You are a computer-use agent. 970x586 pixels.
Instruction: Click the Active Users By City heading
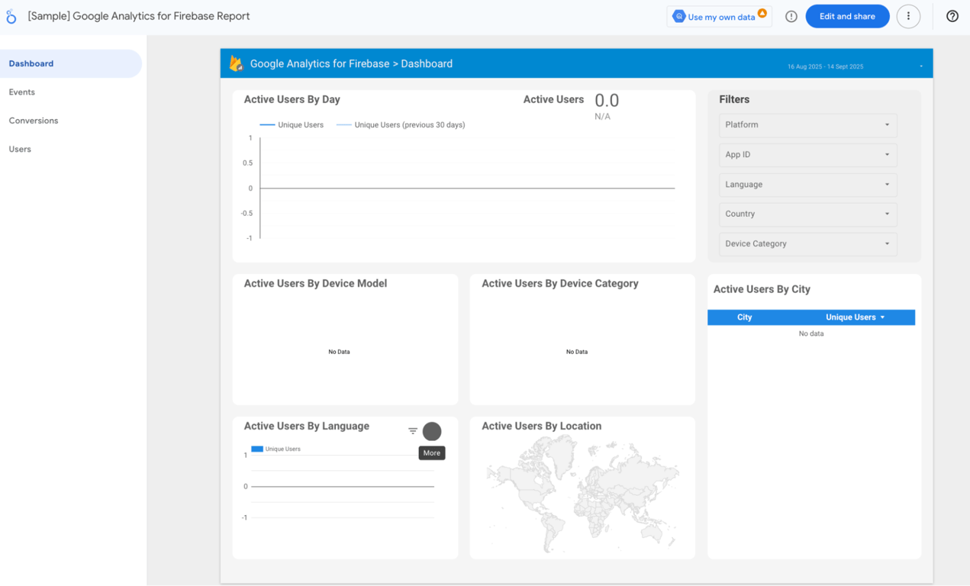point(762,289)
